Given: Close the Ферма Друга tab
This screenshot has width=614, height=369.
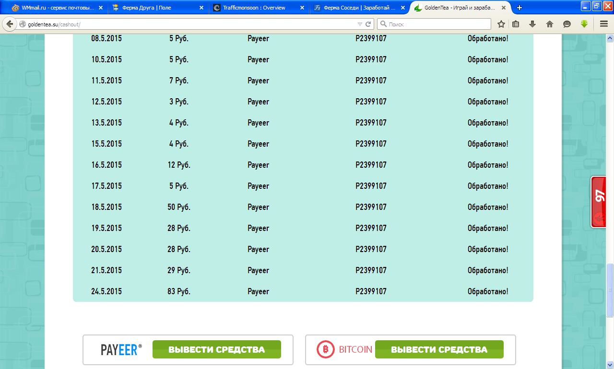Looking at the screenshot, I should click(x=201, y=8).
